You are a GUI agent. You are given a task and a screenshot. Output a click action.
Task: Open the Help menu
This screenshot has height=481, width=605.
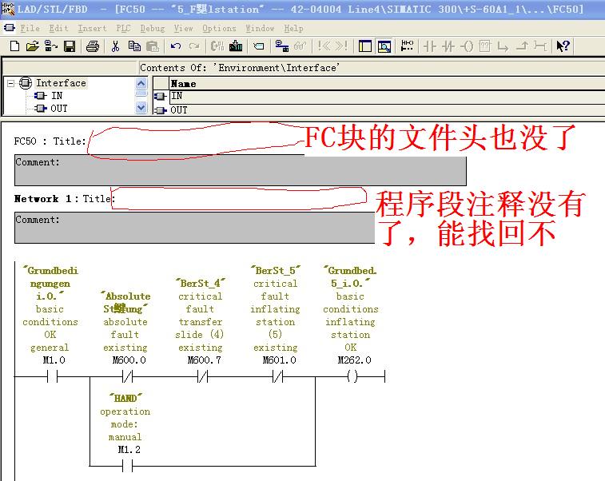coord(293,29)
